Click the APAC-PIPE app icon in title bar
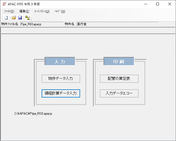 (x=4, y=4)
